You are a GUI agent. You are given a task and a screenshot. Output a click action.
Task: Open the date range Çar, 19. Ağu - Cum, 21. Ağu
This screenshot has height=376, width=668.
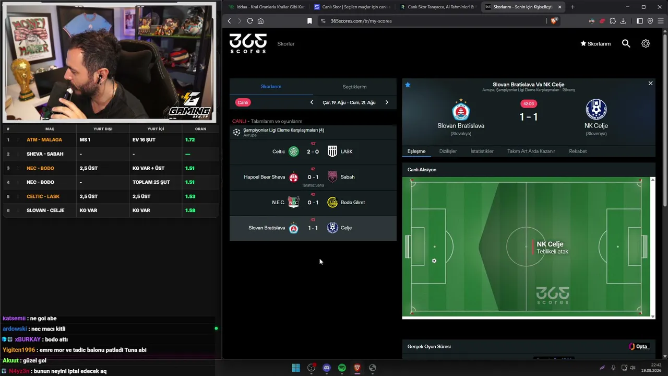349,102
